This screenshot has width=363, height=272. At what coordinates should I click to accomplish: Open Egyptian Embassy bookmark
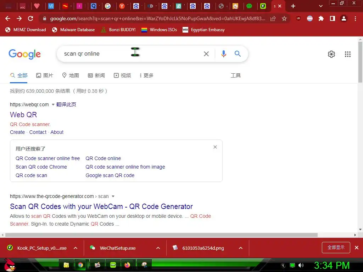coord(203,30)
